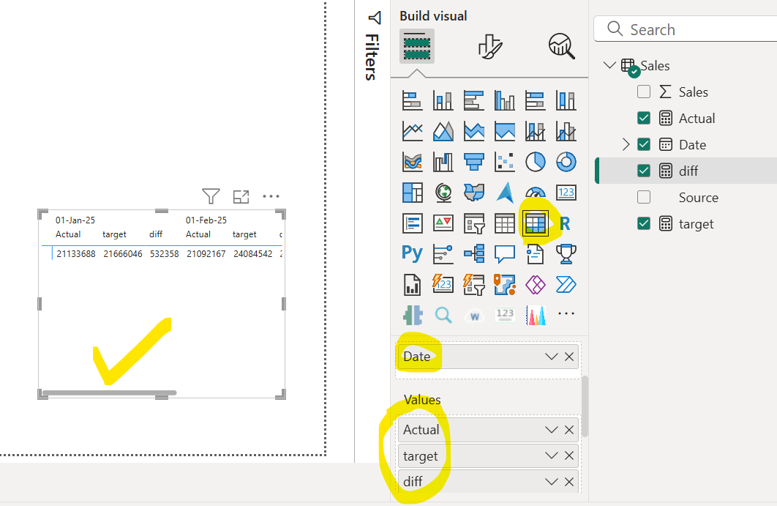The image size is (777, 506).
Task: Check the Source field checkbox
Action: click(x=644, y=197)
